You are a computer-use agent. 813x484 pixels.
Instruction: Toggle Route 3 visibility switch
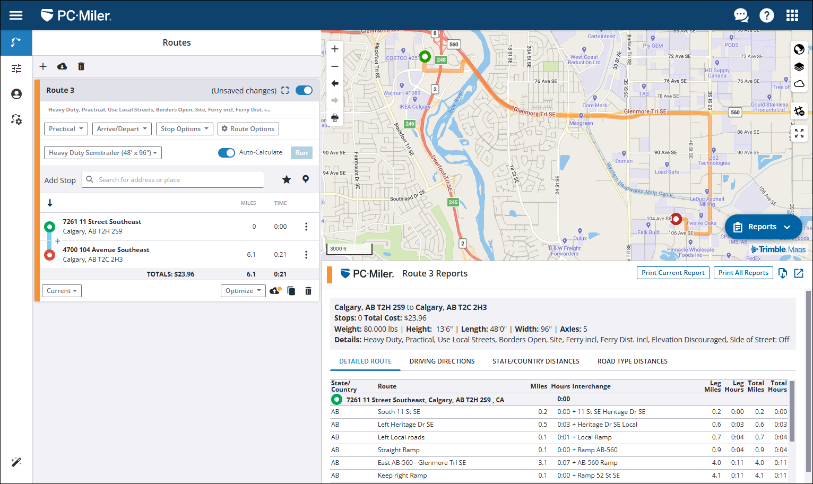pyautogui.click(x=304, y=90)
